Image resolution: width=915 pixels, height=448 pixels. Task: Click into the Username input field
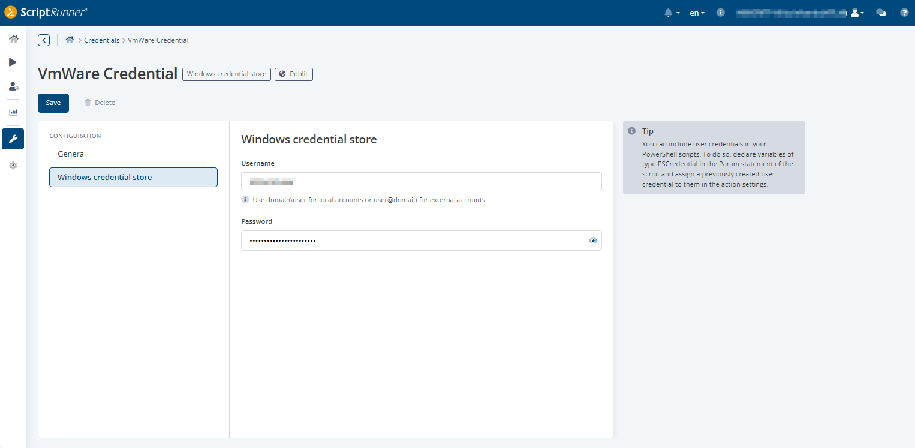tap(421, 182)
